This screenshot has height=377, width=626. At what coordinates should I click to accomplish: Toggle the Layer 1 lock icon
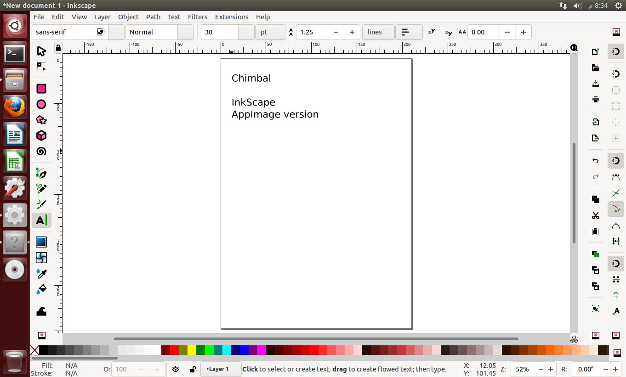[x=193, y=369]
